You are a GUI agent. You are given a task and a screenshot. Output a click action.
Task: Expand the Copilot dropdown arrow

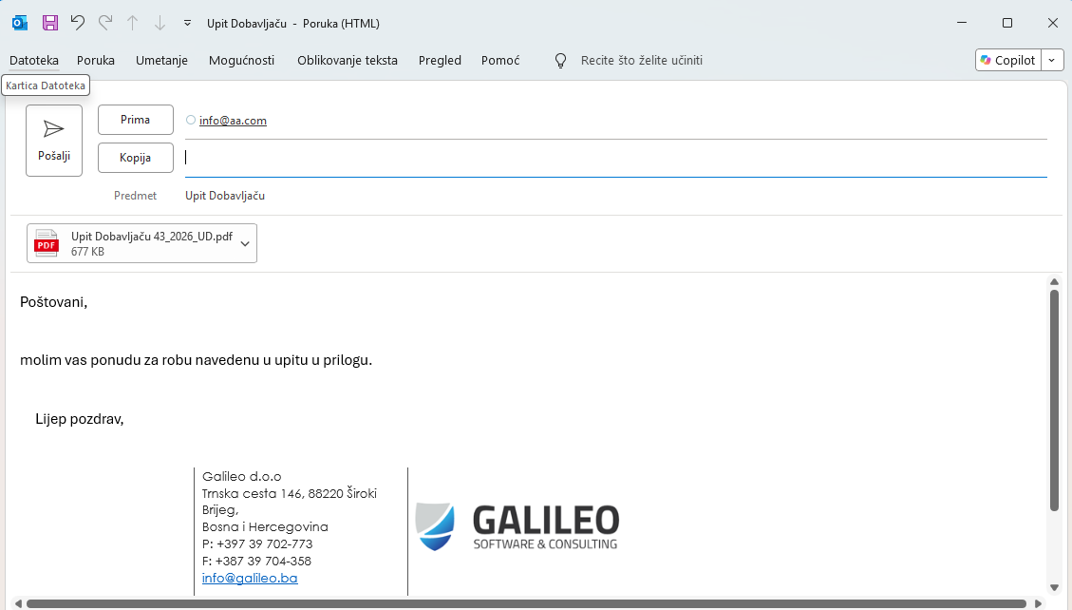[1052, 60]
